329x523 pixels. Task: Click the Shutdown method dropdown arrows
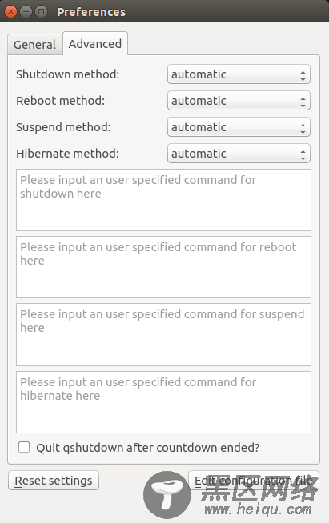(303, 75)
